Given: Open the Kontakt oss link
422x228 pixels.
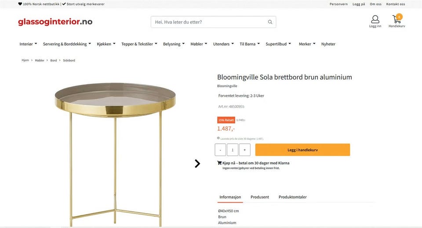Looking at the screenshot, I should tap(396, 4).
